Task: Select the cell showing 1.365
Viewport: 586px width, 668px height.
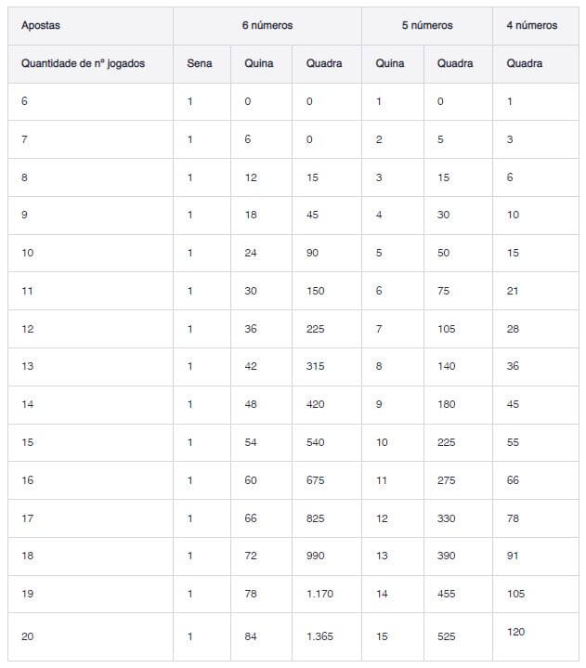Action: coord(319,636)
